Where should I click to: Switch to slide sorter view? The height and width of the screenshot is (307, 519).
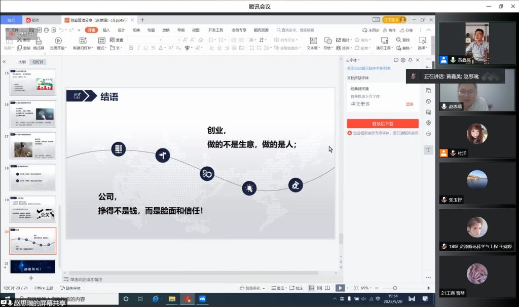pyautogui.click(x=320, y=288)
